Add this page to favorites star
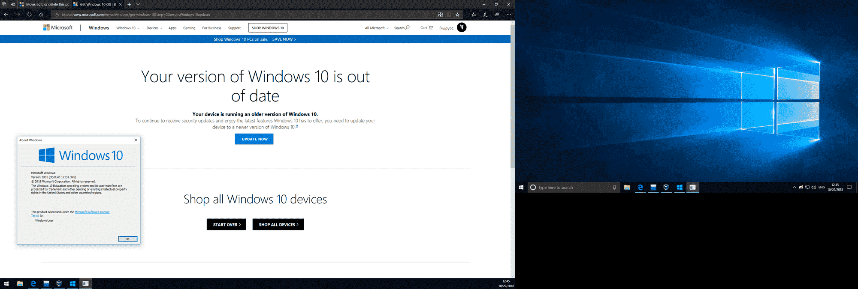The image size is (858, 289). (457, 15)
